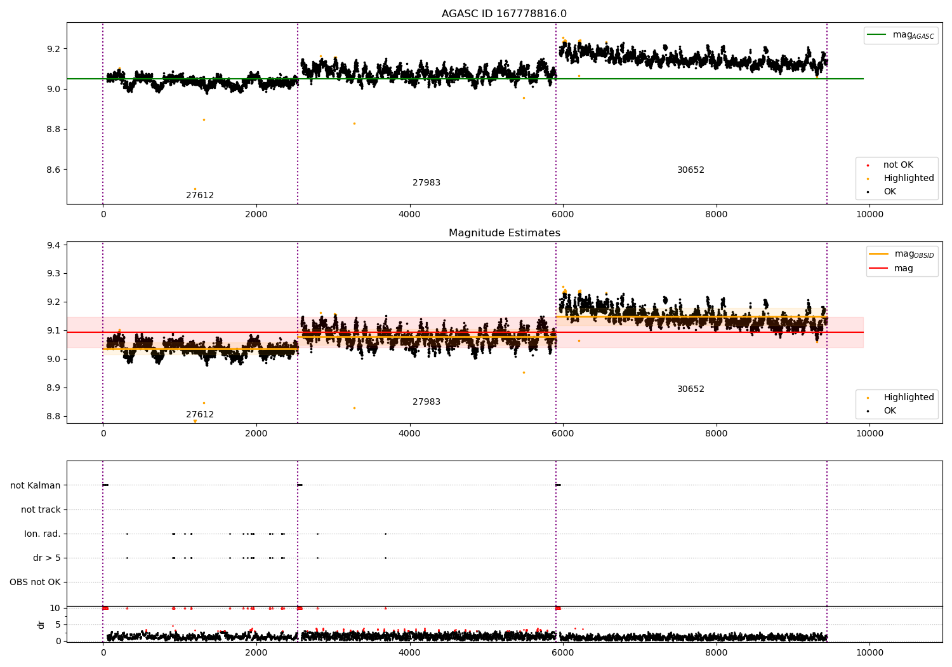
Task: Click the "OBS not OK" axis label
Action: (35, 582)
